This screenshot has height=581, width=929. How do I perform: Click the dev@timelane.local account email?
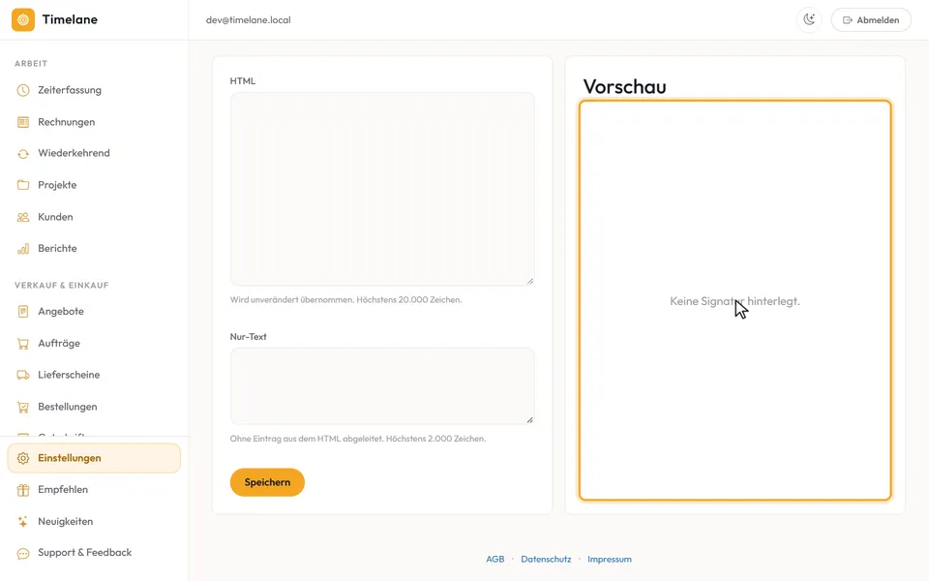point(249,19)
